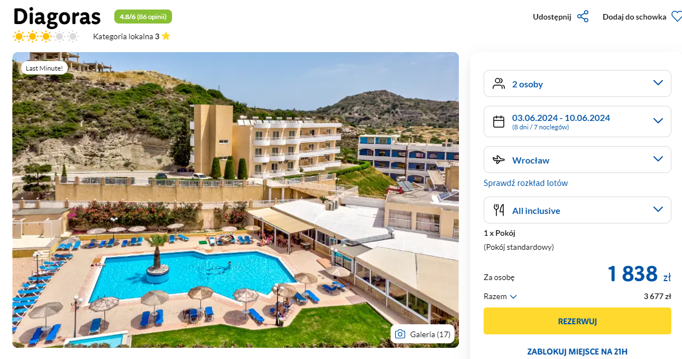Click the cutlery icon in the All inclusive field
This screenshot has width=682, height=359.
(x=499, y=211)
